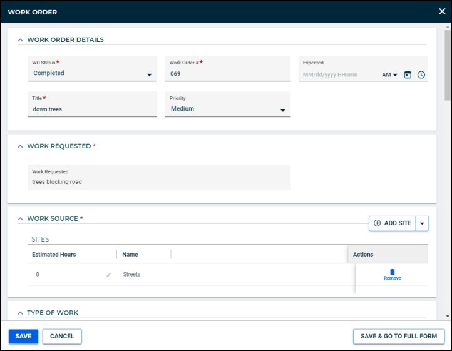Open the WO Status dropdown showing Completed
Screen dimensions: 452x351
(92, 69)
